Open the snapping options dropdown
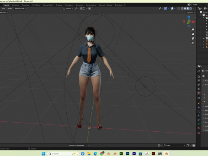Screen dimensions: 208x156 [85, 9]
